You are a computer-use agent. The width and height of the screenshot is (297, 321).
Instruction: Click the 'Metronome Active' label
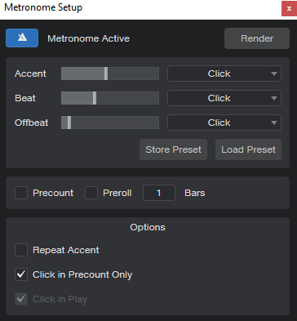coord(88,38)
